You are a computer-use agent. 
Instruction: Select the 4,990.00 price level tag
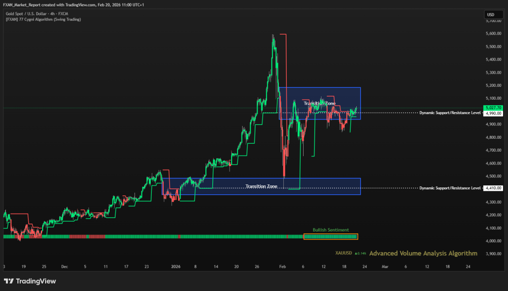[494, 113]
